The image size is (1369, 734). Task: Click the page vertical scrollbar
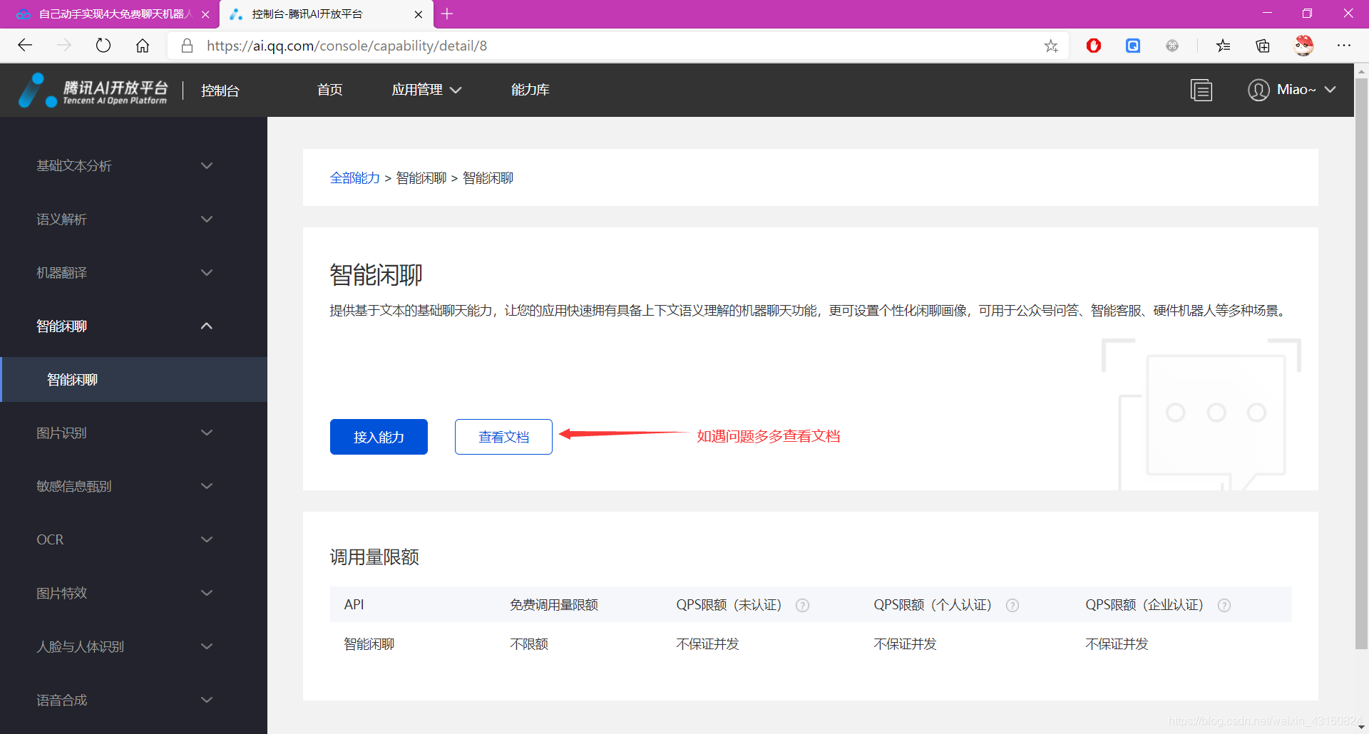point(1361,363)
